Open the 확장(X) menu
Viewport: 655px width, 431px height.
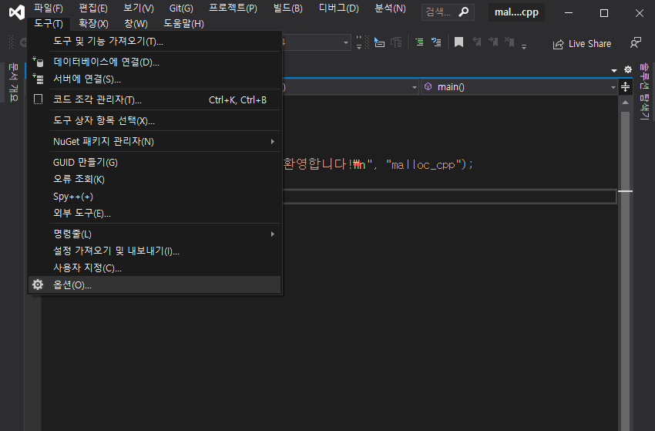(93, 23)
